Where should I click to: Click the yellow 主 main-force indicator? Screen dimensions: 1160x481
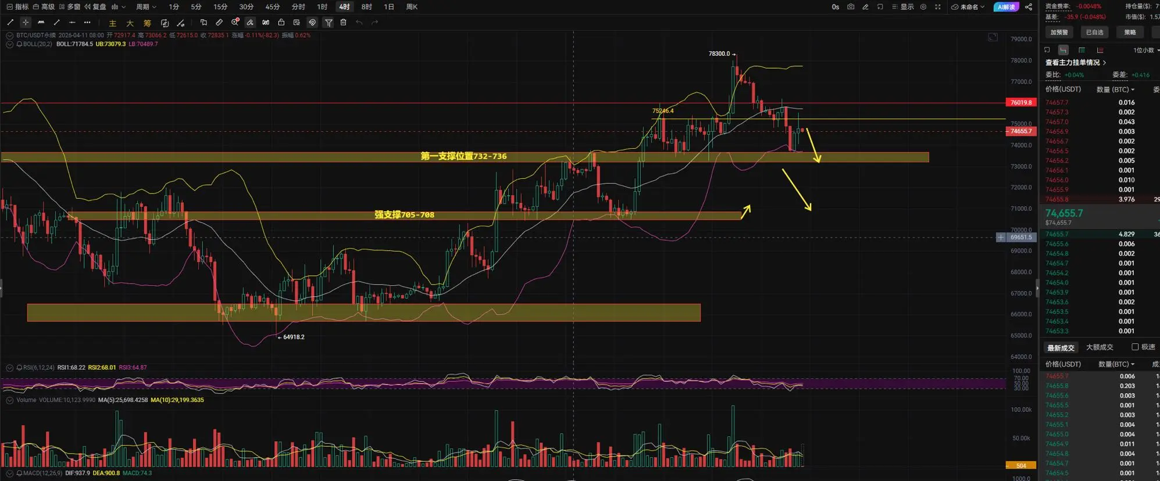[x=113, y=23]
